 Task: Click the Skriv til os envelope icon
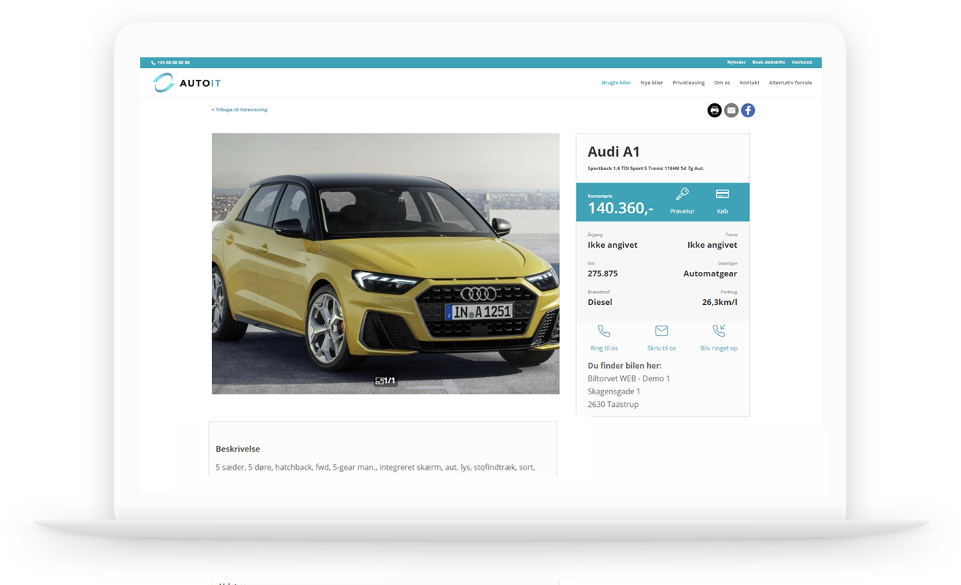[x=661, y=331]
